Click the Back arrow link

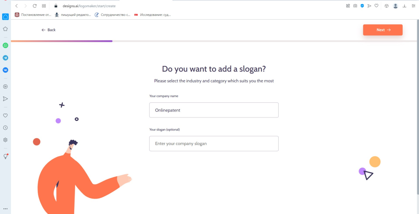(48, 30)
